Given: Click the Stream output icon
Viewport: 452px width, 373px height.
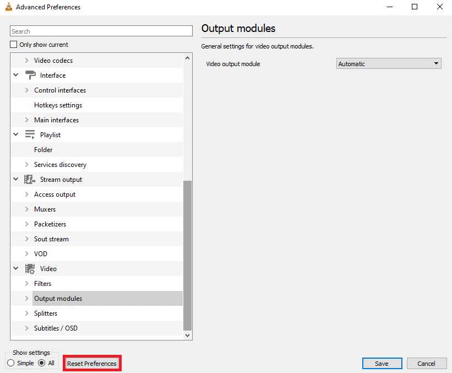Looking at the screenshot, I should pos(30,180).
